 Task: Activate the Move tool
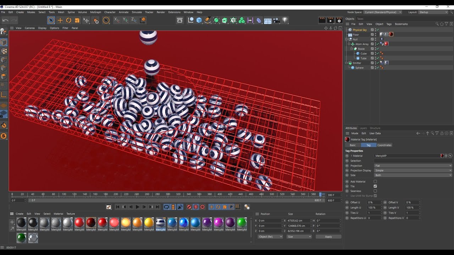pyautogui.click(x=60, y=20)
